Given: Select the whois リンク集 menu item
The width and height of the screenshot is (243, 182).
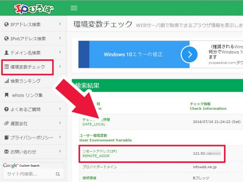Looking at the screenshot, I should click(27, 95).
